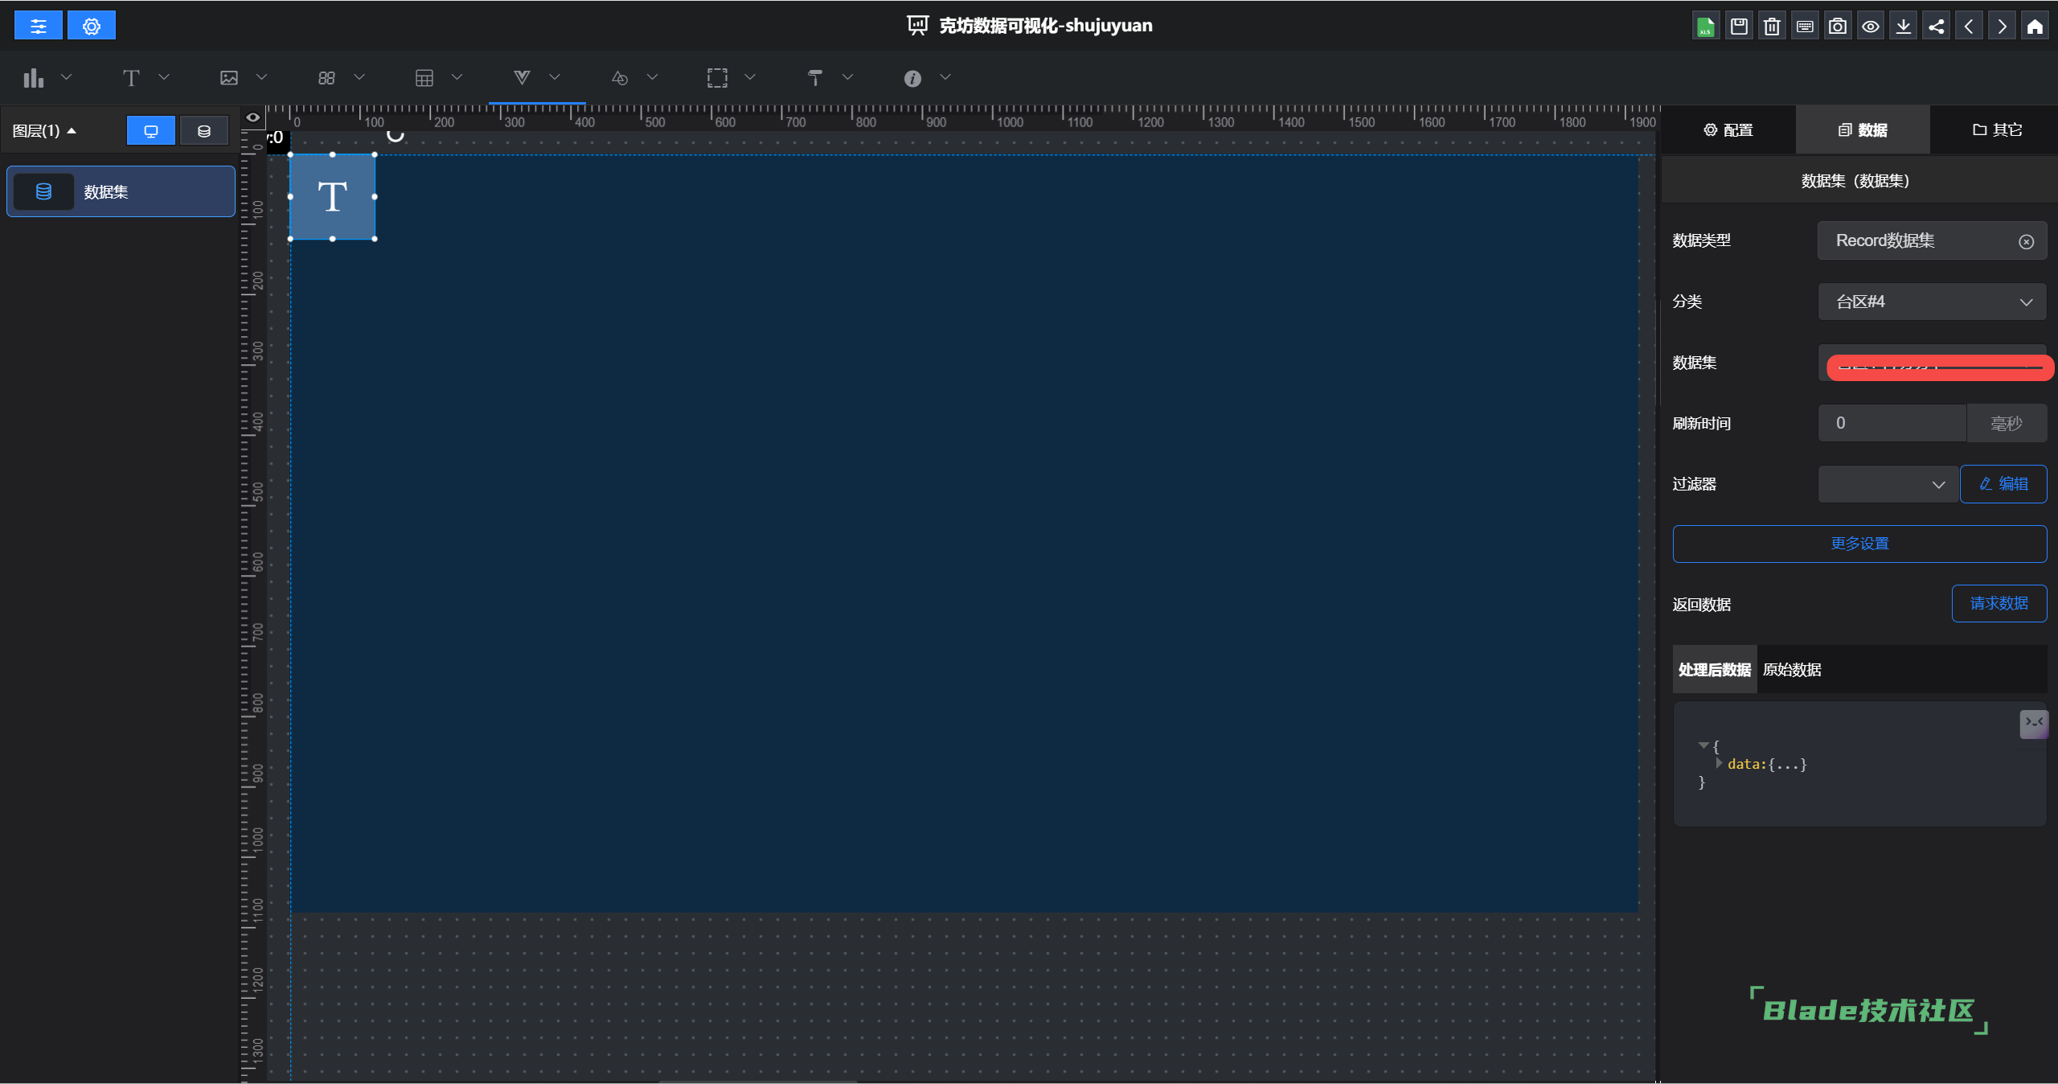Open the chart components menu icon
The image size is (2058, 1084).
(34, 78)
